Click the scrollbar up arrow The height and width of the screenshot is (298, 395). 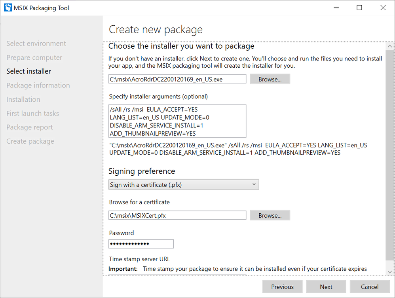click(x=390, y=46)
